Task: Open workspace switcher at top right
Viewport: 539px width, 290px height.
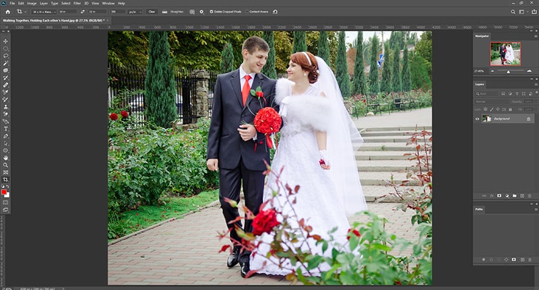Action: coord(522,11)
